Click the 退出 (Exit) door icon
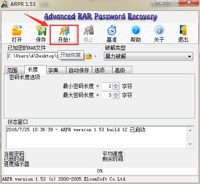The image size is (200, 184). [x=183, y=34]
